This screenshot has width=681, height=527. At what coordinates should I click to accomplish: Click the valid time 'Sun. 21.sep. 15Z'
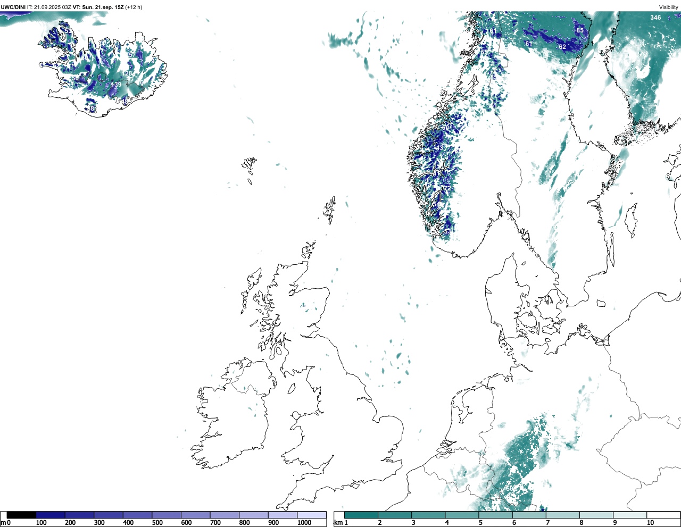[x=104, y=7]
